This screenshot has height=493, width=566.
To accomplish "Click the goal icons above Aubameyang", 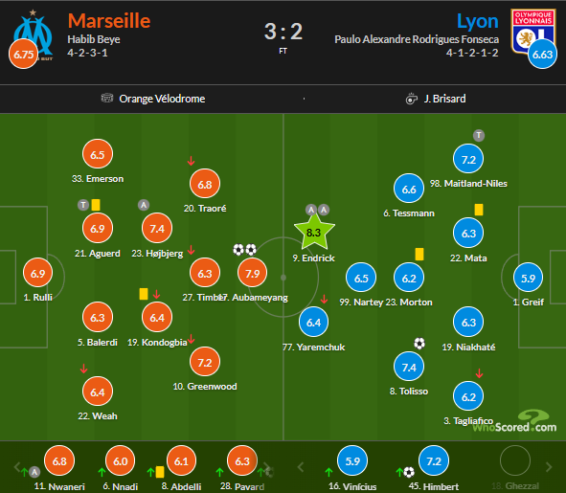I will tap(245, 250).
